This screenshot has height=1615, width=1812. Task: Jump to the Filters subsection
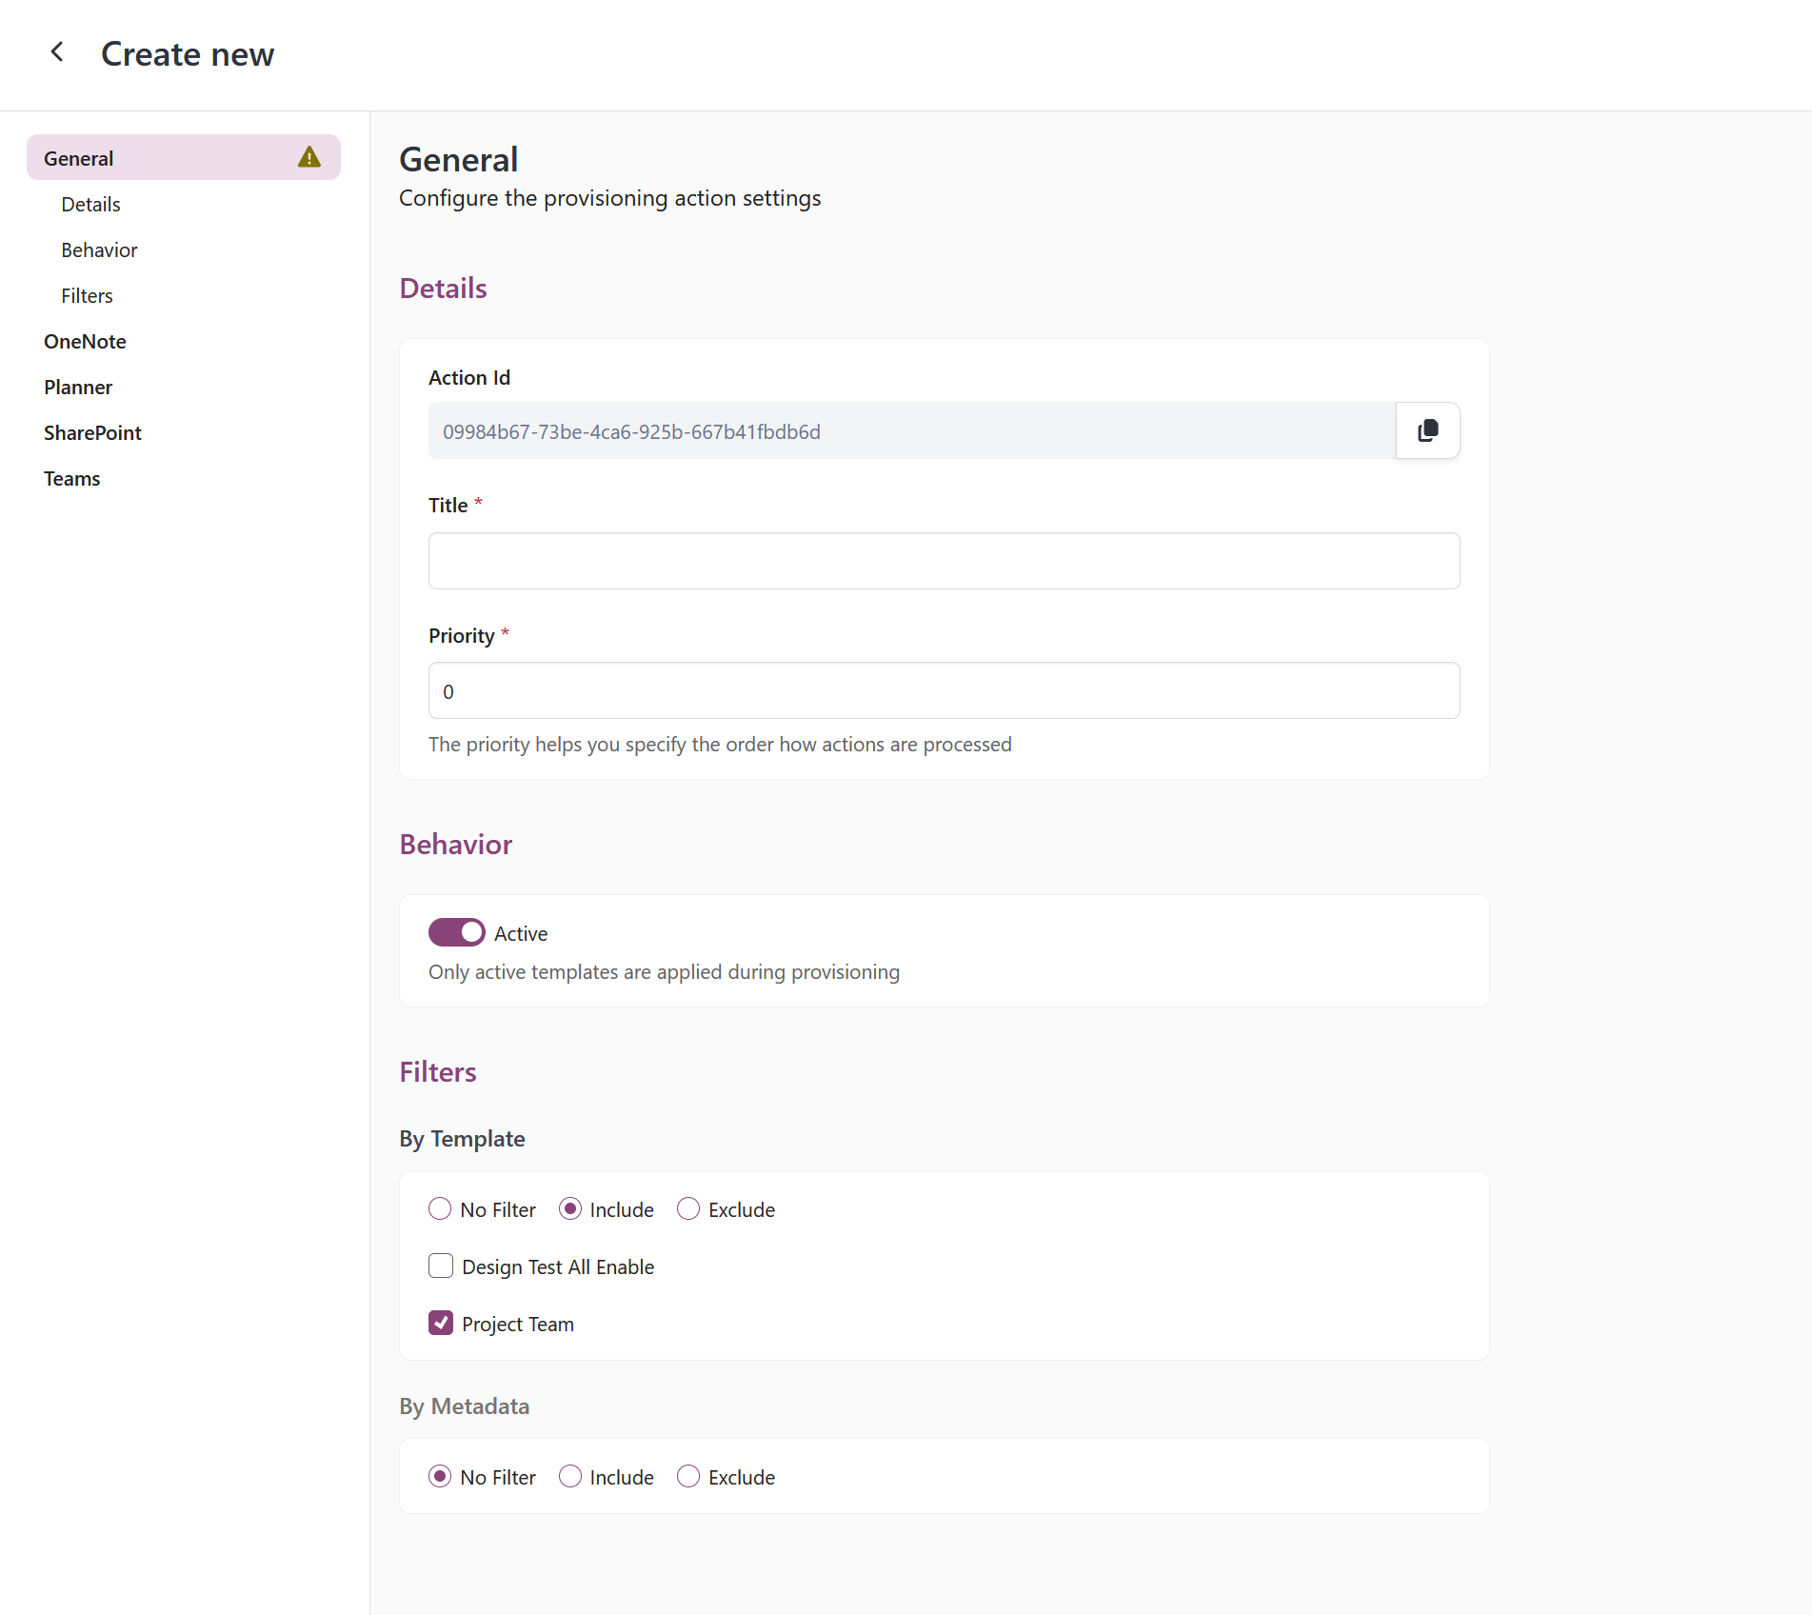click(x=87, y=295)
